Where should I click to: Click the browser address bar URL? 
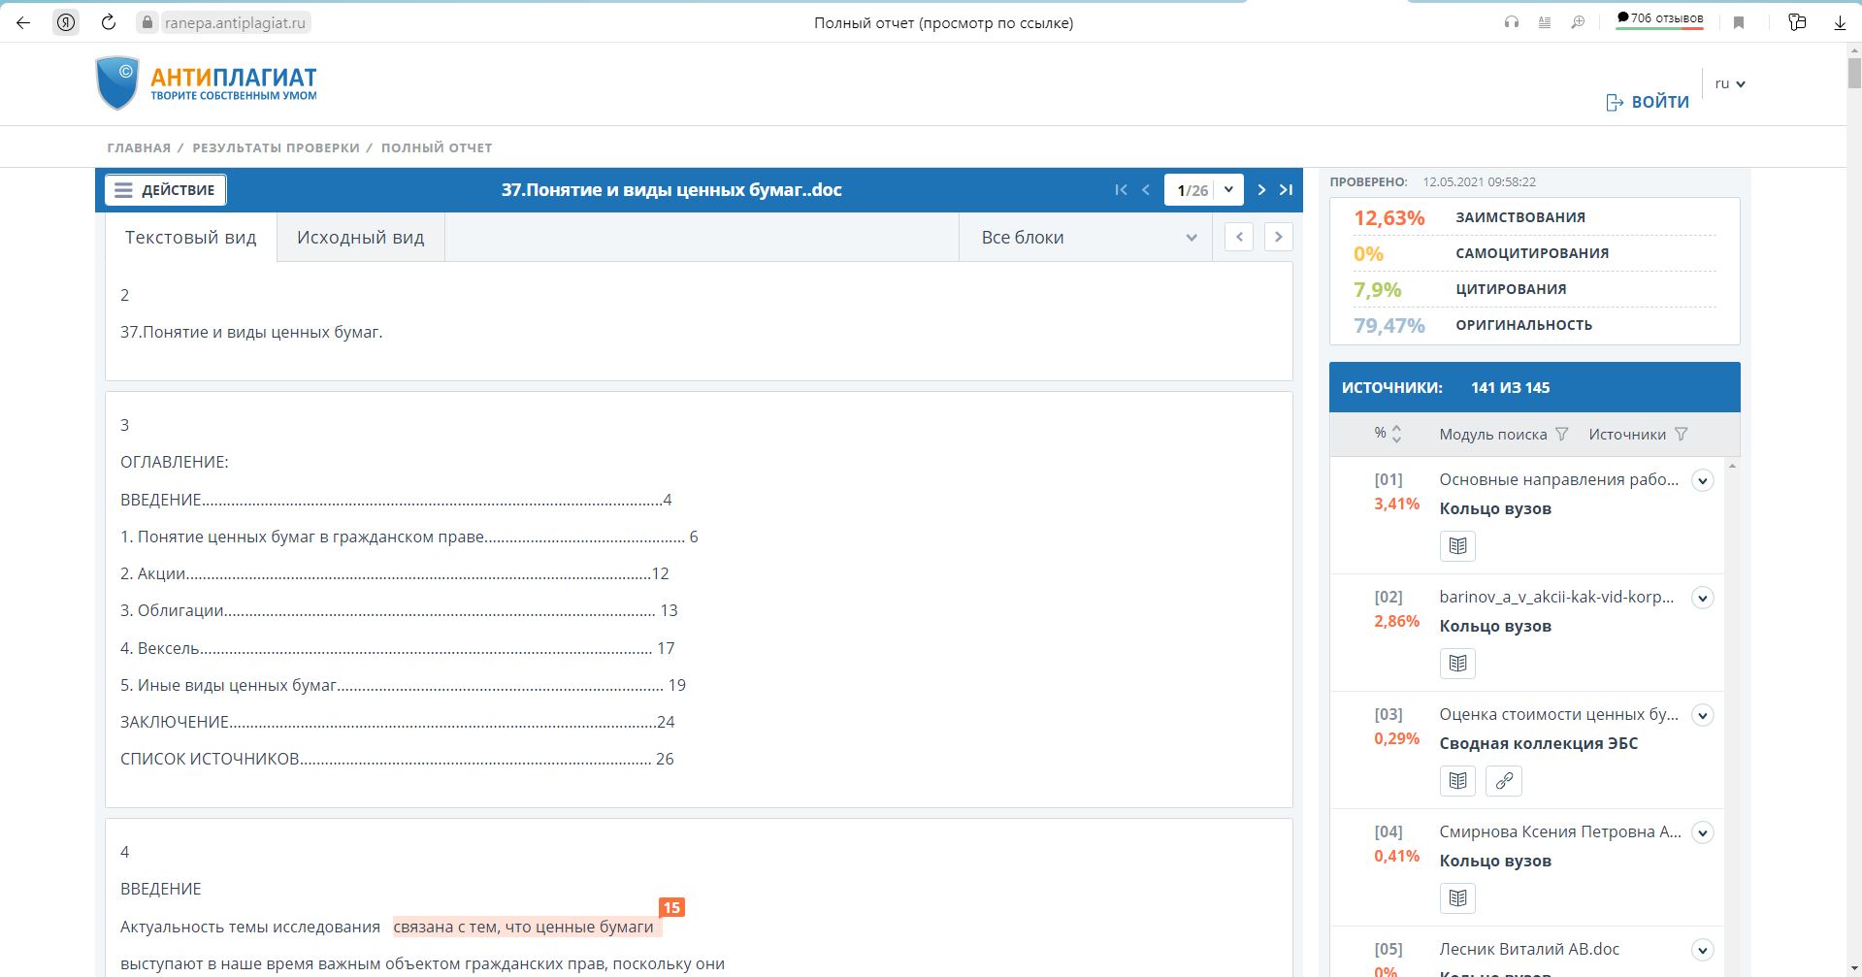[234, 22]
